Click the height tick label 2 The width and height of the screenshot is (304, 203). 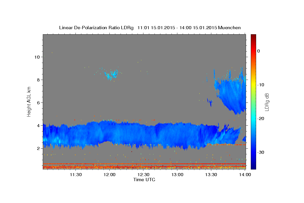click(38, 148)
